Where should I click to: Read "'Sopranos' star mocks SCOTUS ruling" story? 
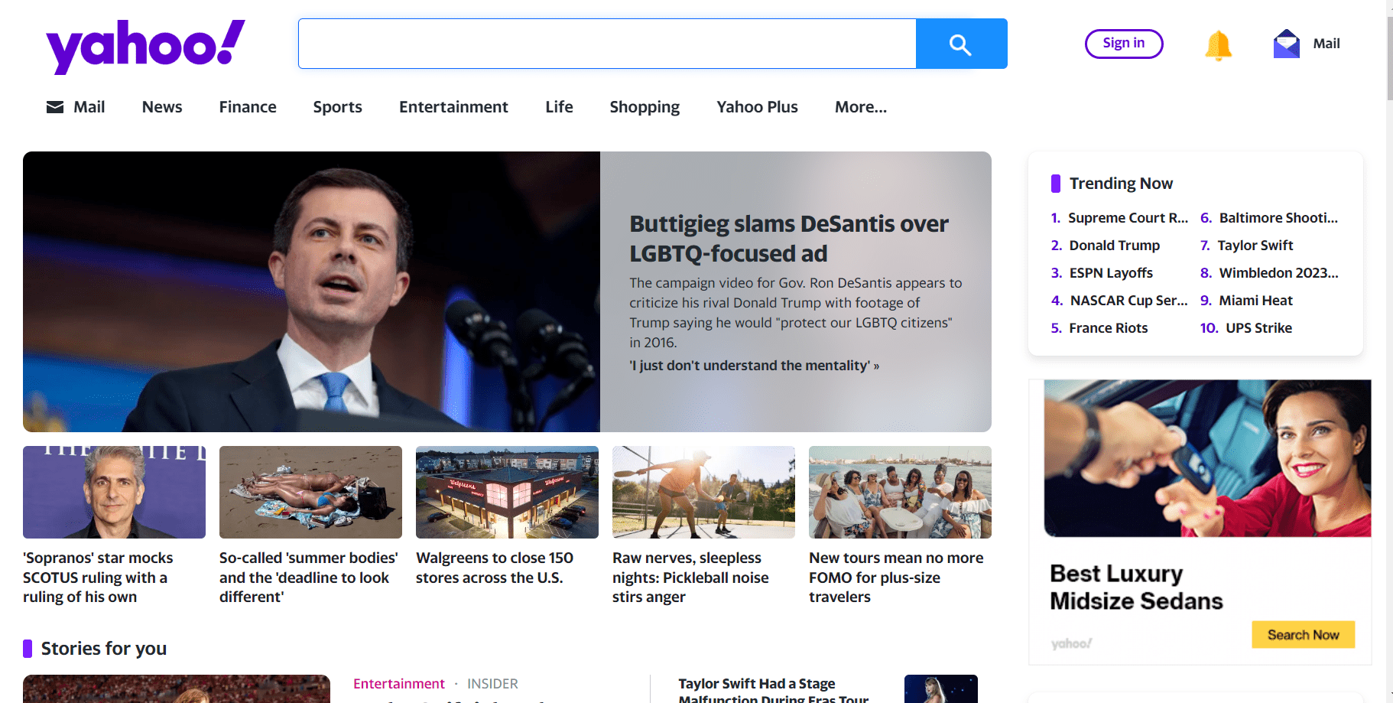coord(98,578)
